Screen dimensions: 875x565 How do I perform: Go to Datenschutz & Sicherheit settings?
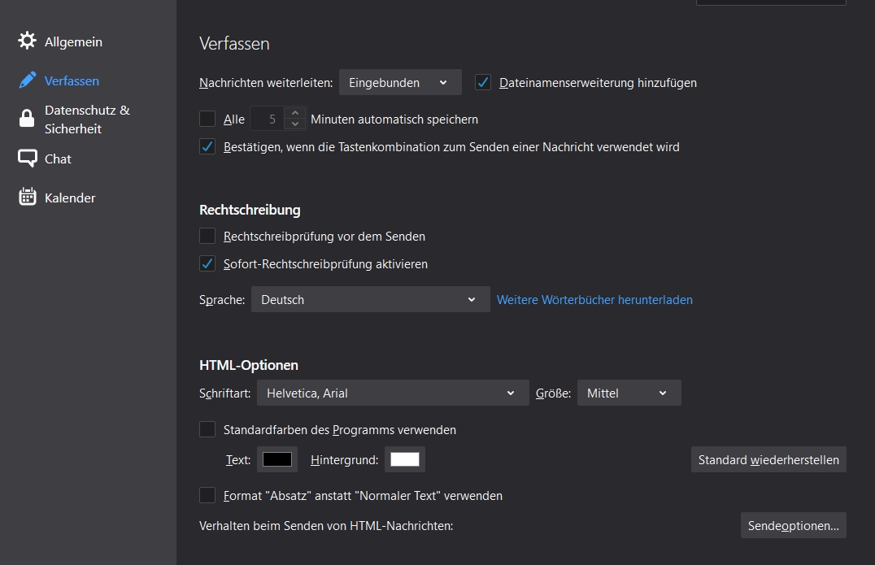point(87,120)
